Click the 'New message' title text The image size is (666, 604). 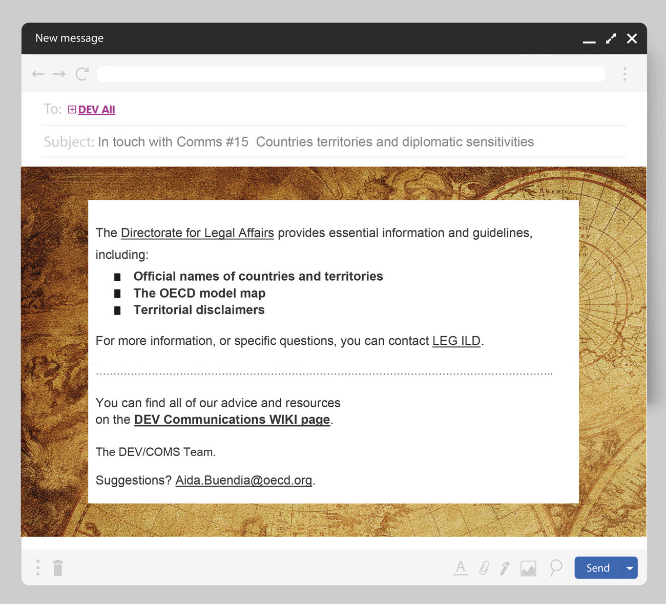[x=70, y=38]
